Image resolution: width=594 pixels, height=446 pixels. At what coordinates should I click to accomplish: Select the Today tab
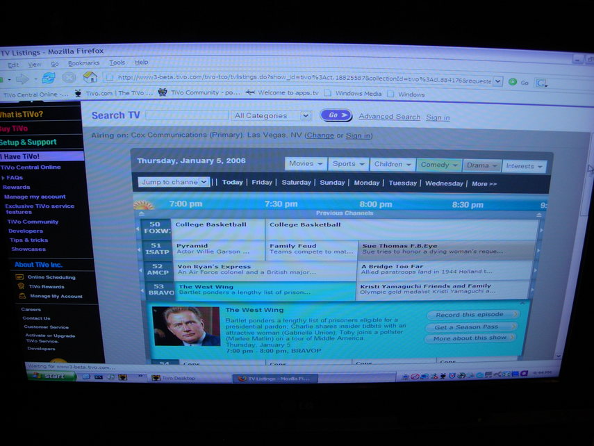232,182
